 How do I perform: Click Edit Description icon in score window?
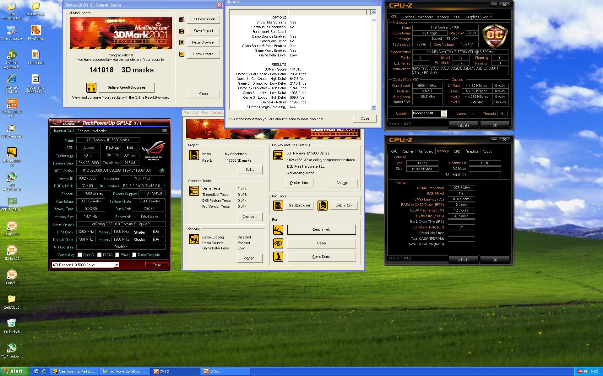coord(182,19)
